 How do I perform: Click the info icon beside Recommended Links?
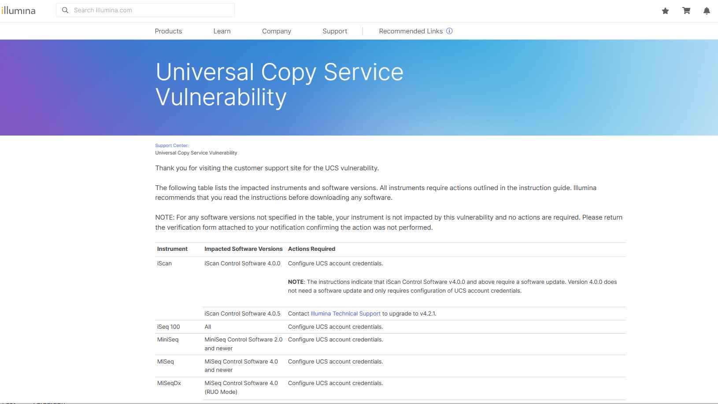[x=449, y=31]
